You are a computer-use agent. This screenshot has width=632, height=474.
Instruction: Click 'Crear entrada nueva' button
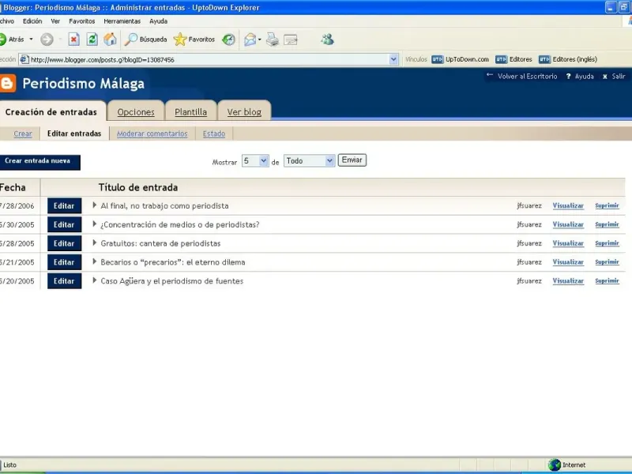point(38,161)
